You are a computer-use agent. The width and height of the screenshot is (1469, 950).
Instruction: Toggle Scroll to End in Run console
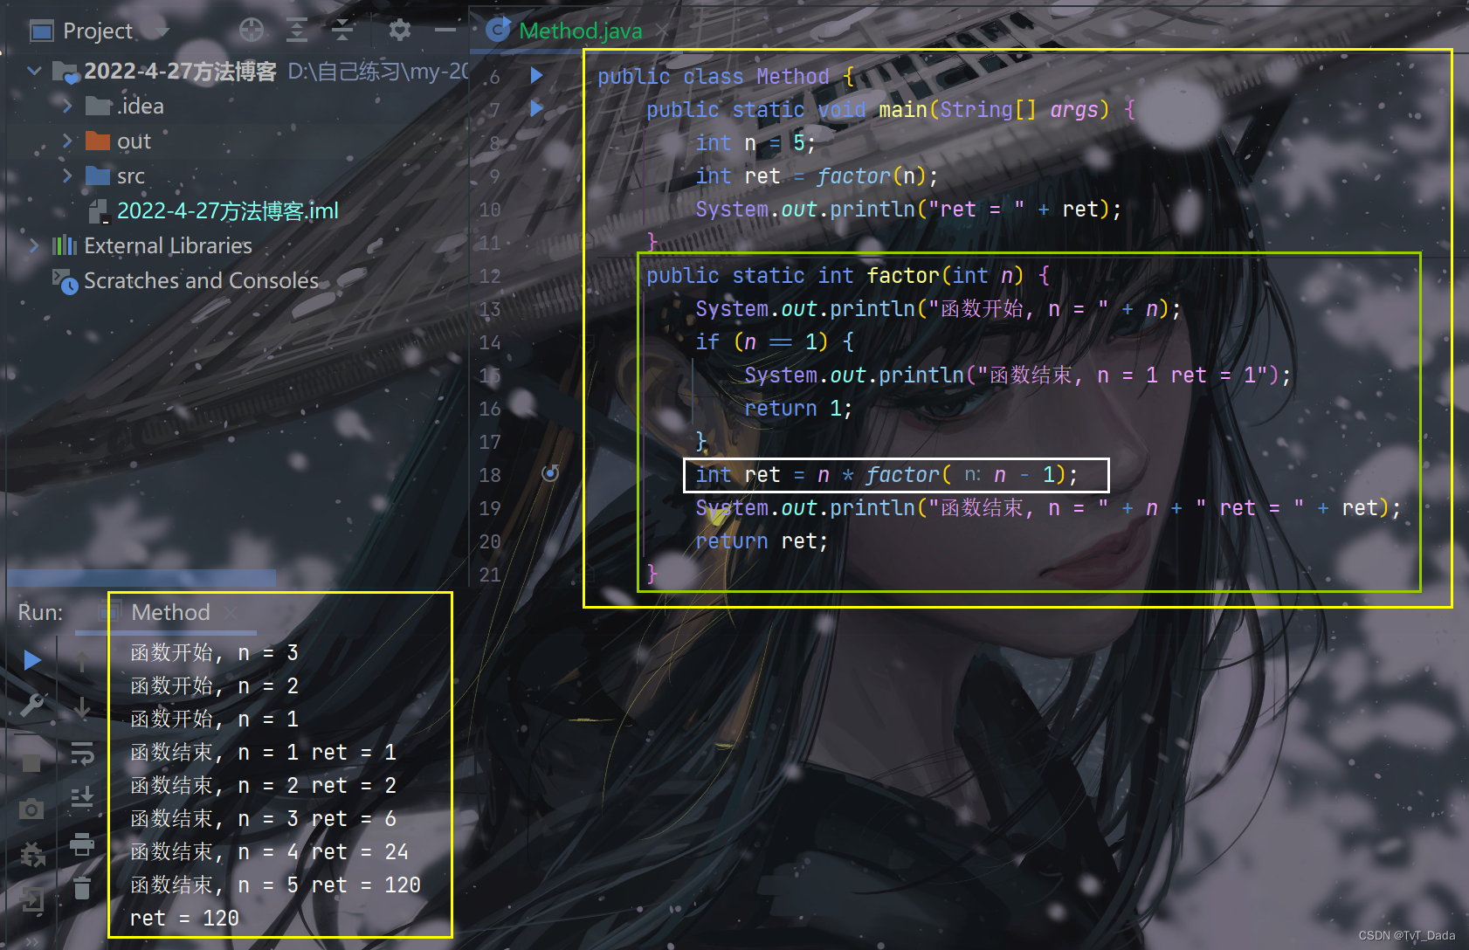coord(82,797)
